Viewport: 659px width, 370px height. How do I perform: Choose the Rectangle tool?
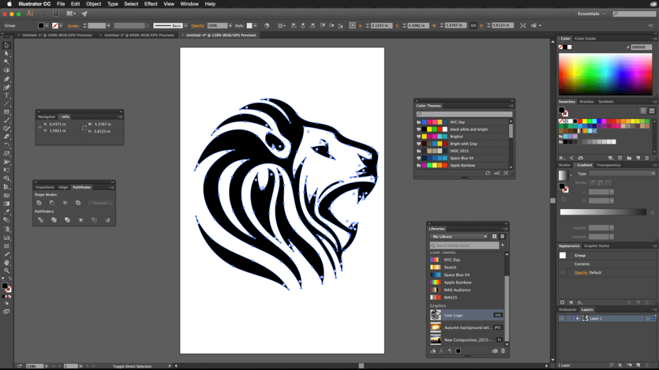point(6,112)
